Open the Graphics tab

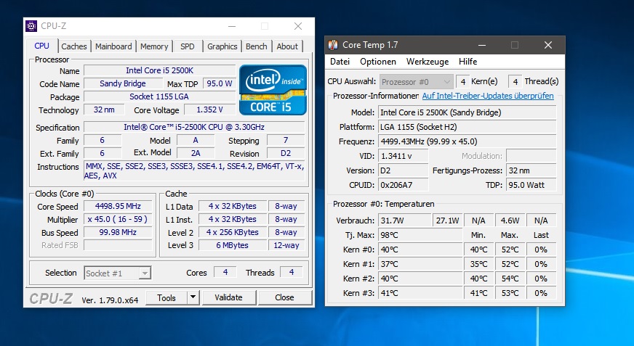pyautogui.click(x=222, y=46)
